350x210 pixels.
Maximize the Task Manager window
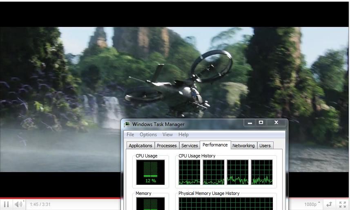tap(261, 123)
